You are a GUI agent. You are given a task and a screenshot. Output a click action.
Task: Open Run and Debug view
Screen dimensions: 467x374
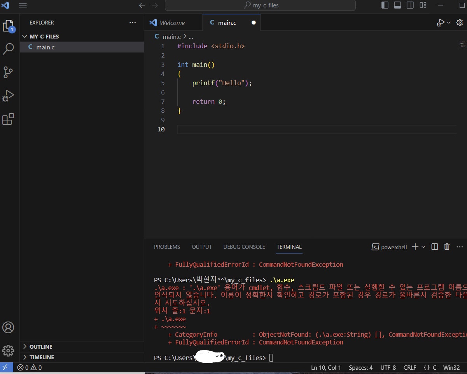click(x=9, y=96)
